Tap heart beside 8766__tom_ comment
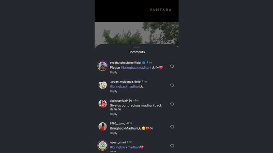The image size is (273, 153). tap(172, 127)
